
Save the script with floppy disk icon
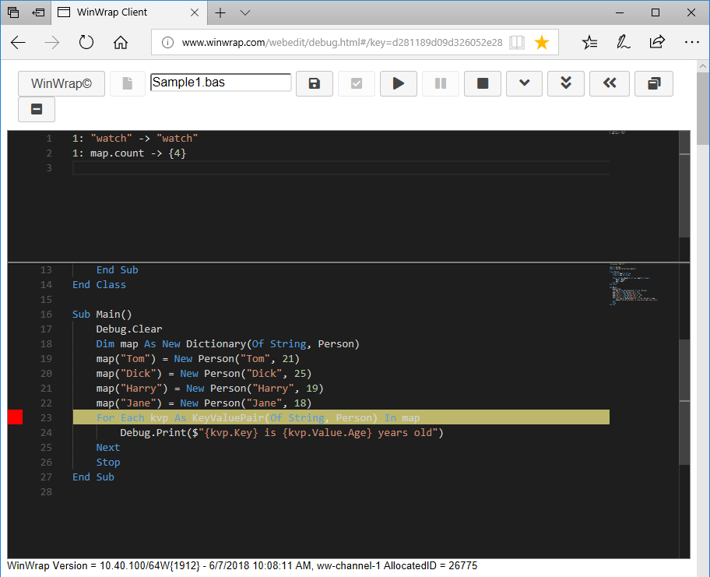(315, 83)
